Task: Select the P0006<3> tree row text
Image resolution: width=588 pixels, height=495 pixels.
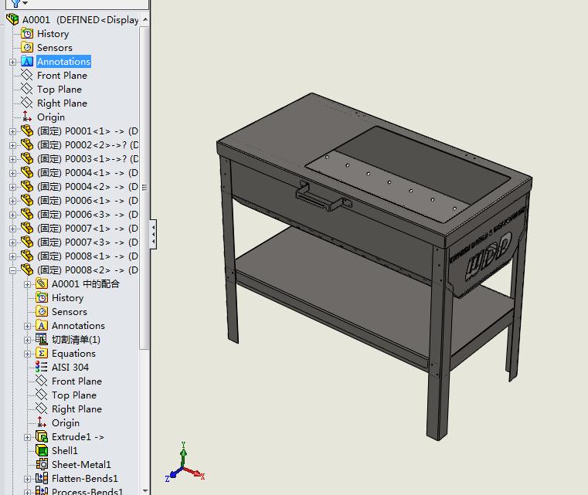Action: pyautogui.click(x=87, y=214)
